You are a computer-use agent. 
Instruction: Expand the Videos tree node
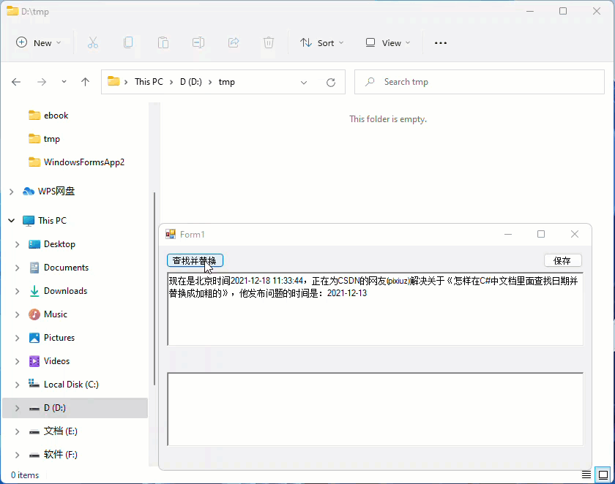click(x=18, y=361)
